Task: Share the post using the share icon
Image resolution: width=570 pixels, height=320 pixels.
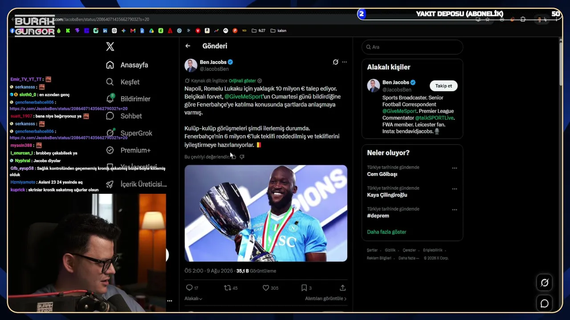Action: (x=342, y=288)
